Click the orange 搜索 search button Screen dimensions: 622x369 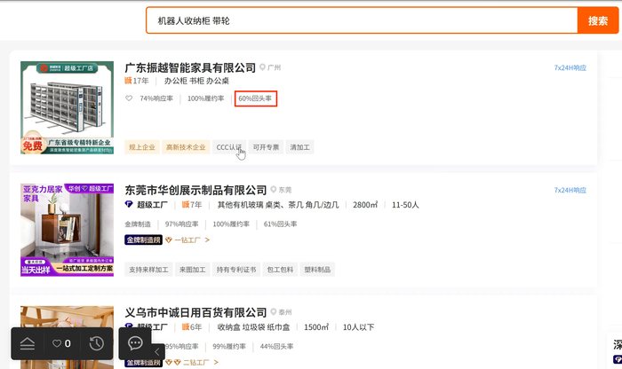click(597, 20)
